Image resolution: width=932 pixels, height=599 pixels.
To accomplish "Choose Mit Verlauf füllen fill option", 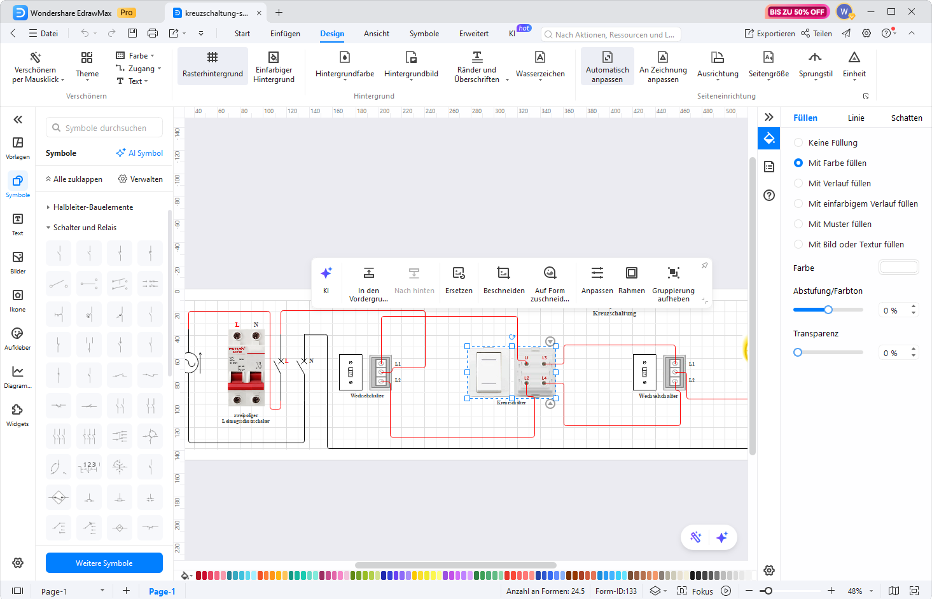I will pos(798,184).
